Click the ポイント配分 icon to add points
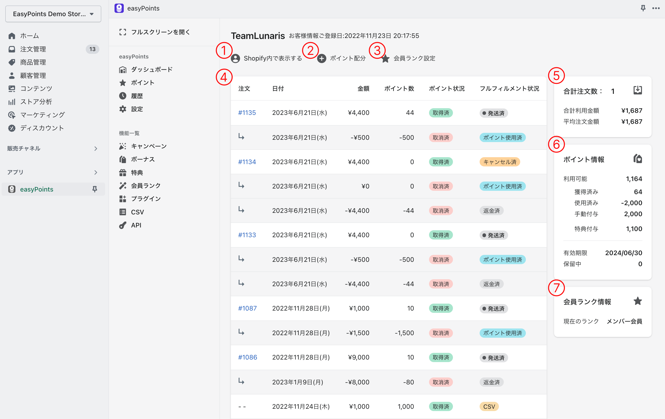Screen dimensions: 665x419 point(321,58)
